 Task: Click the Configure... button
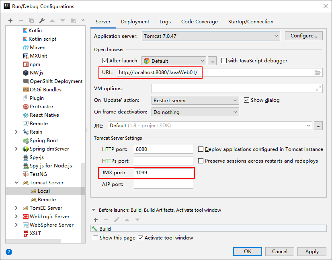[304, 36]
